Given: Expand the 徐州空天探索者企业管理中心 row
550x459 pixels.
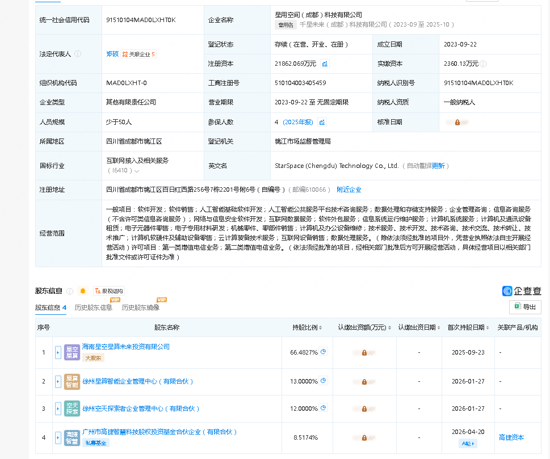Looking at the screenshot, I should coord(58,409).
